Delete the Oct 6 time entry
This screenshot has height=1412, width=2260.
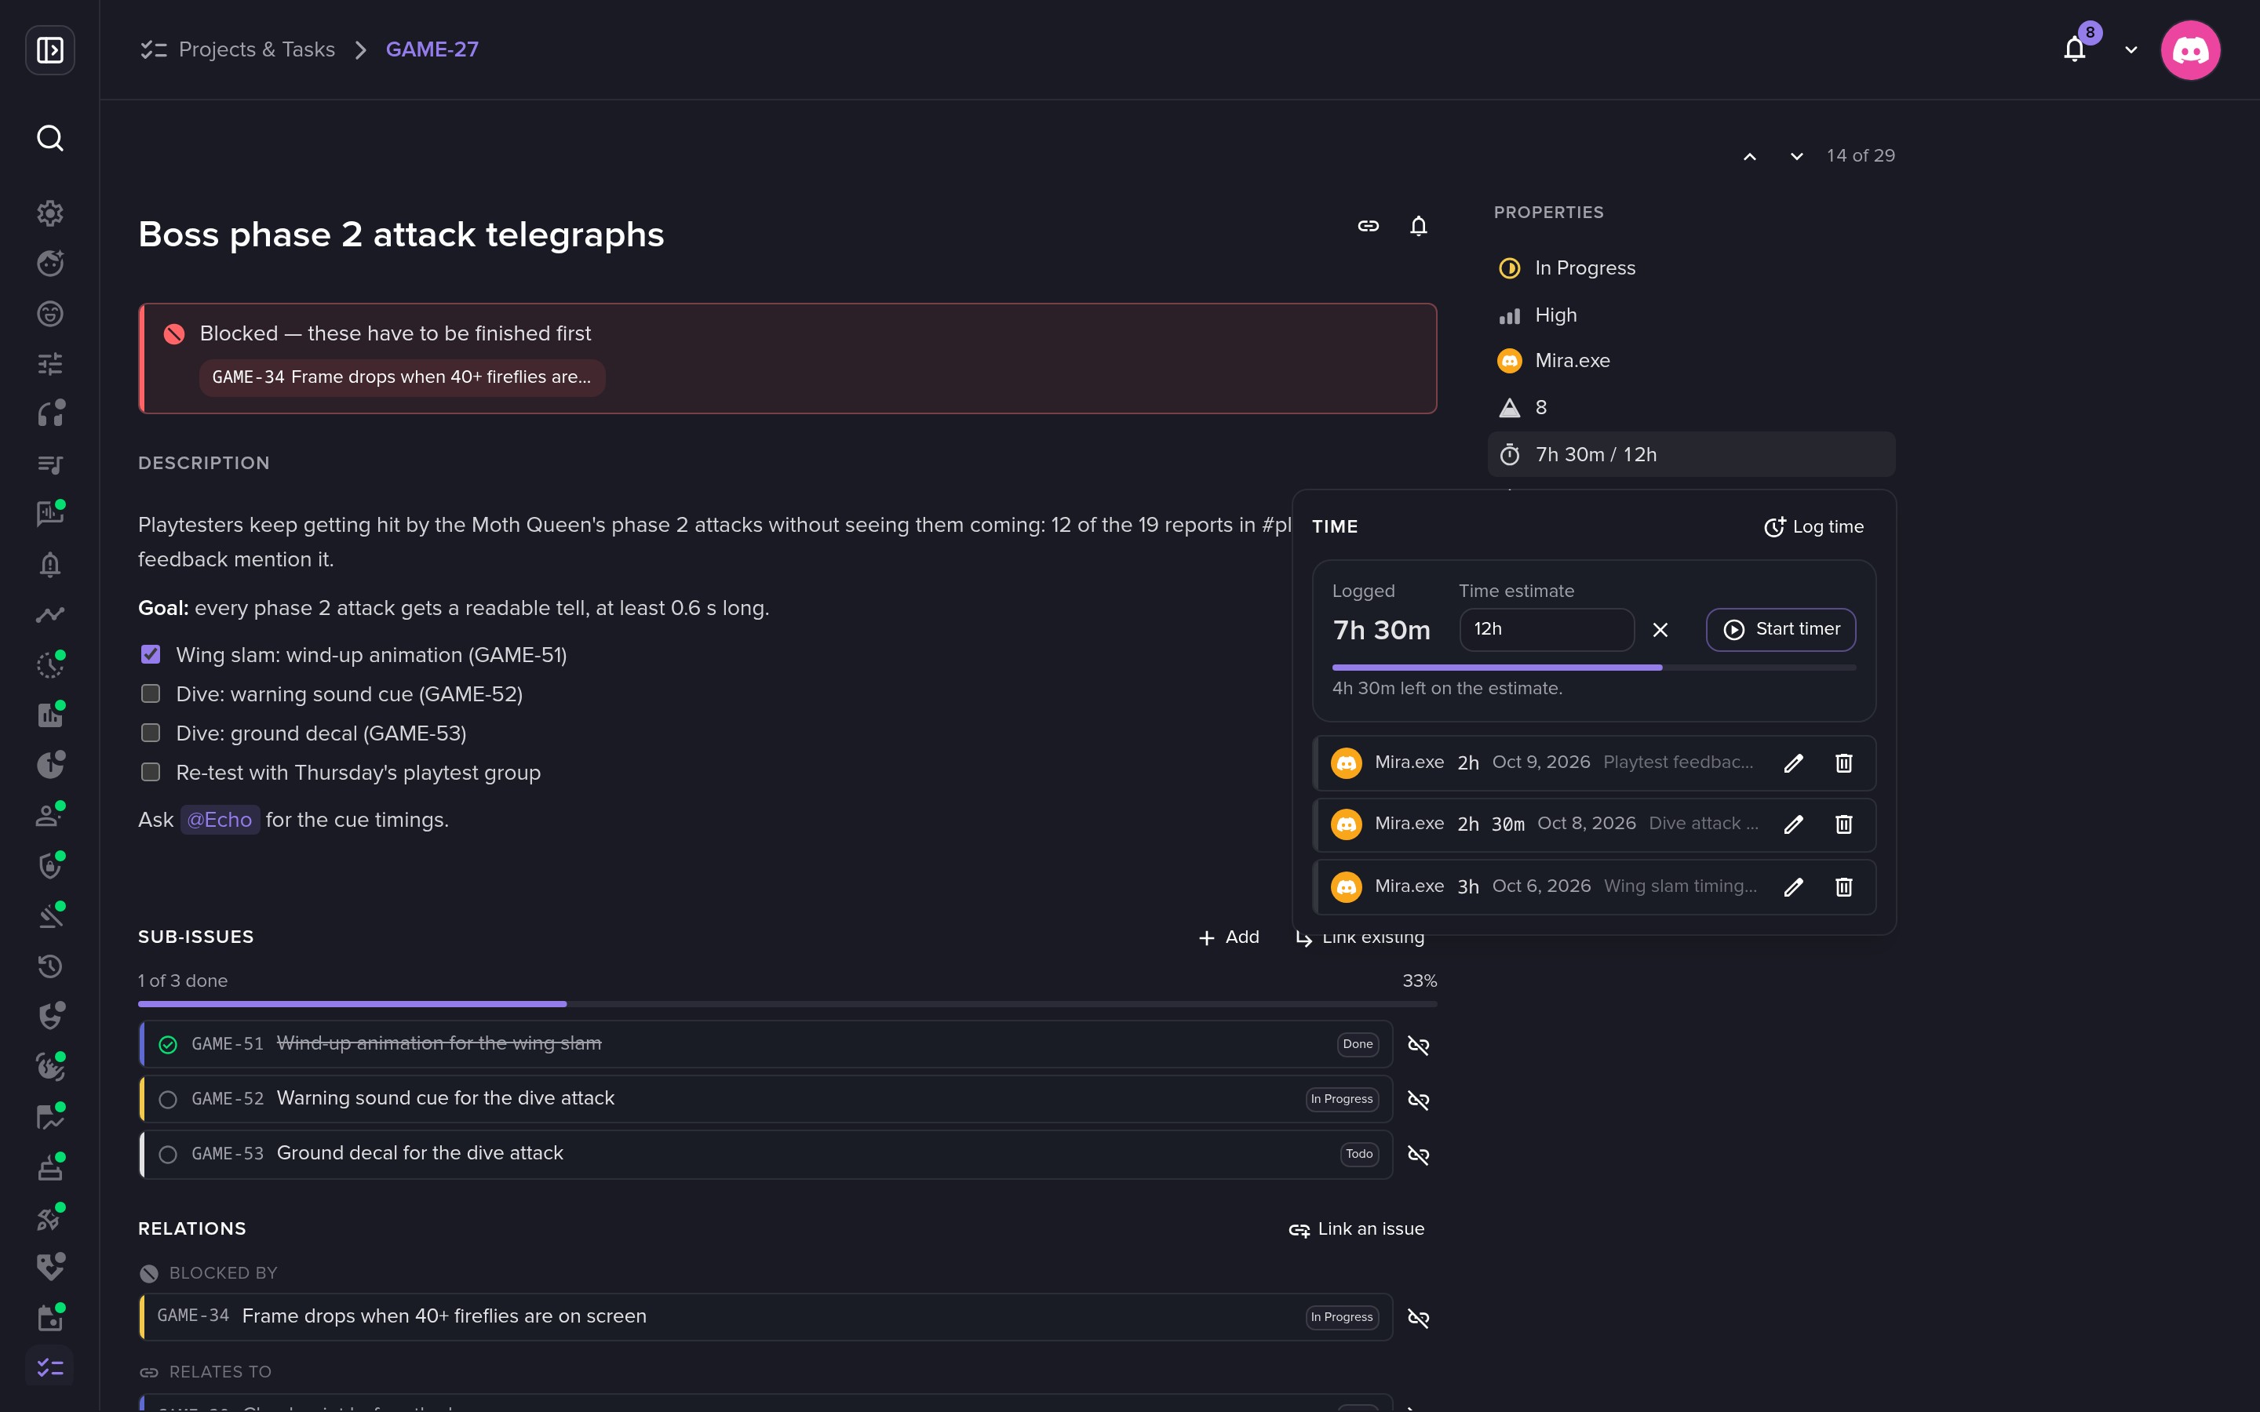[1843, 886]
